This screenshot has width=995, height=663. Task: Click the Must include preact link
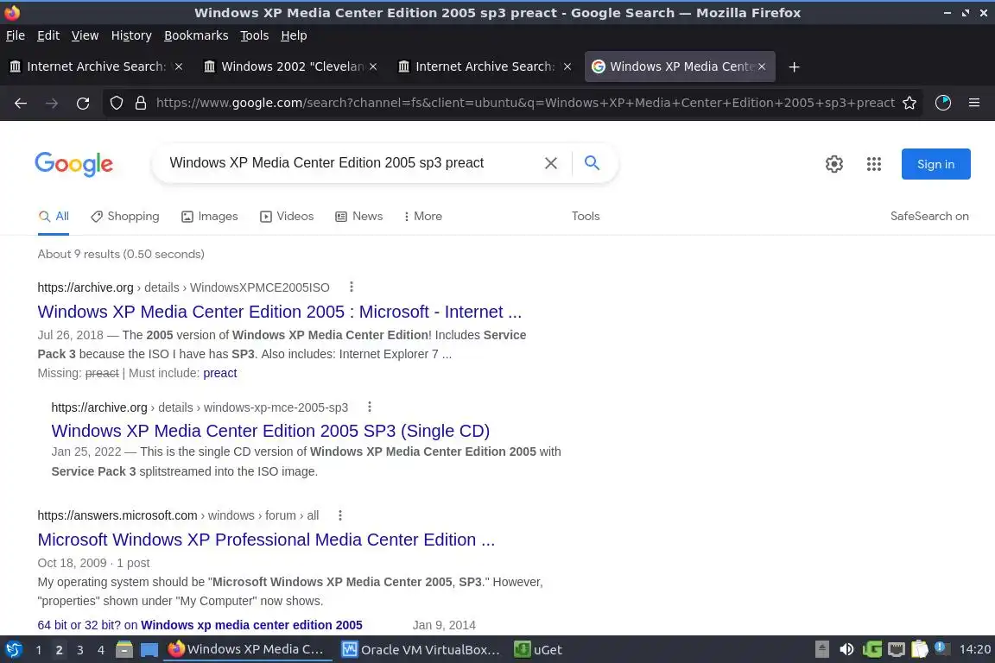(x=219, y=373)
